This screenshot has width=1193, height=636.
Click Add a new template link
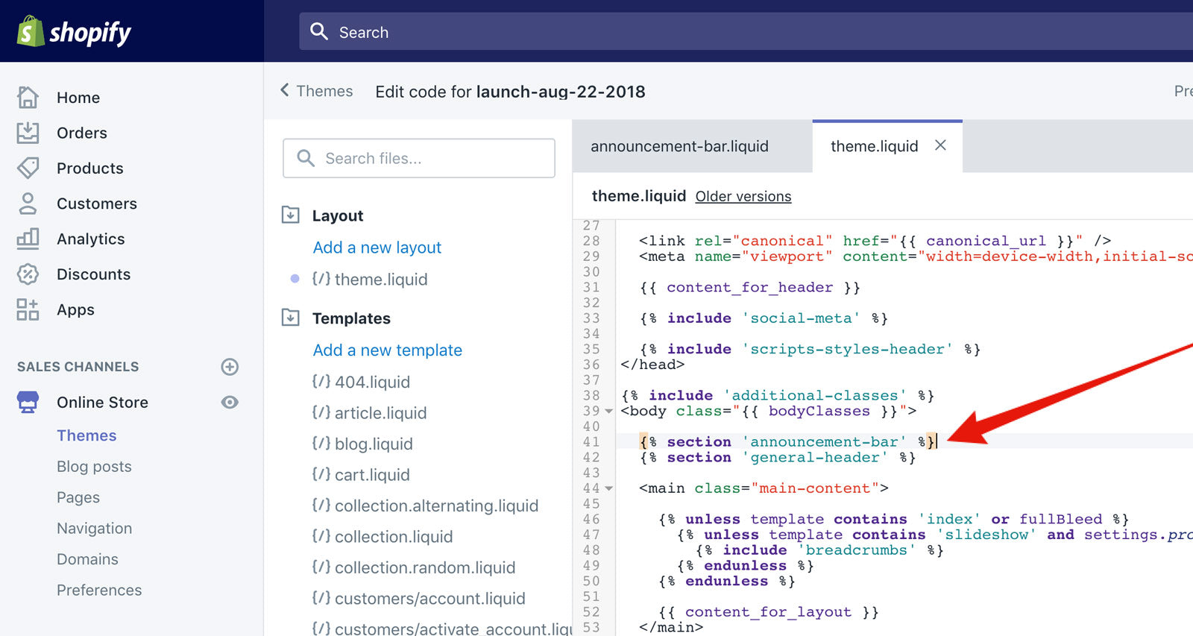388,350
